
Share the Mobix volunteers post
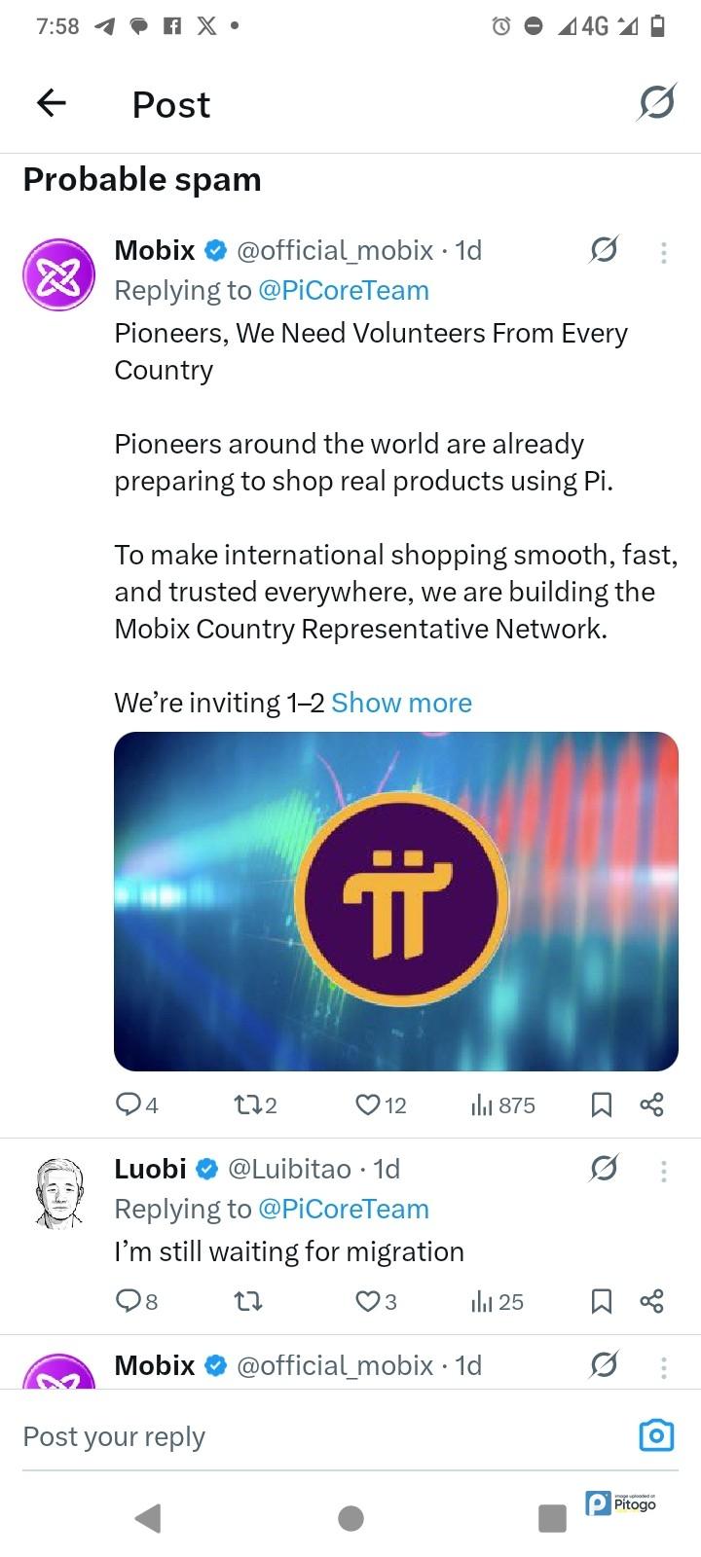[651, 1104]
